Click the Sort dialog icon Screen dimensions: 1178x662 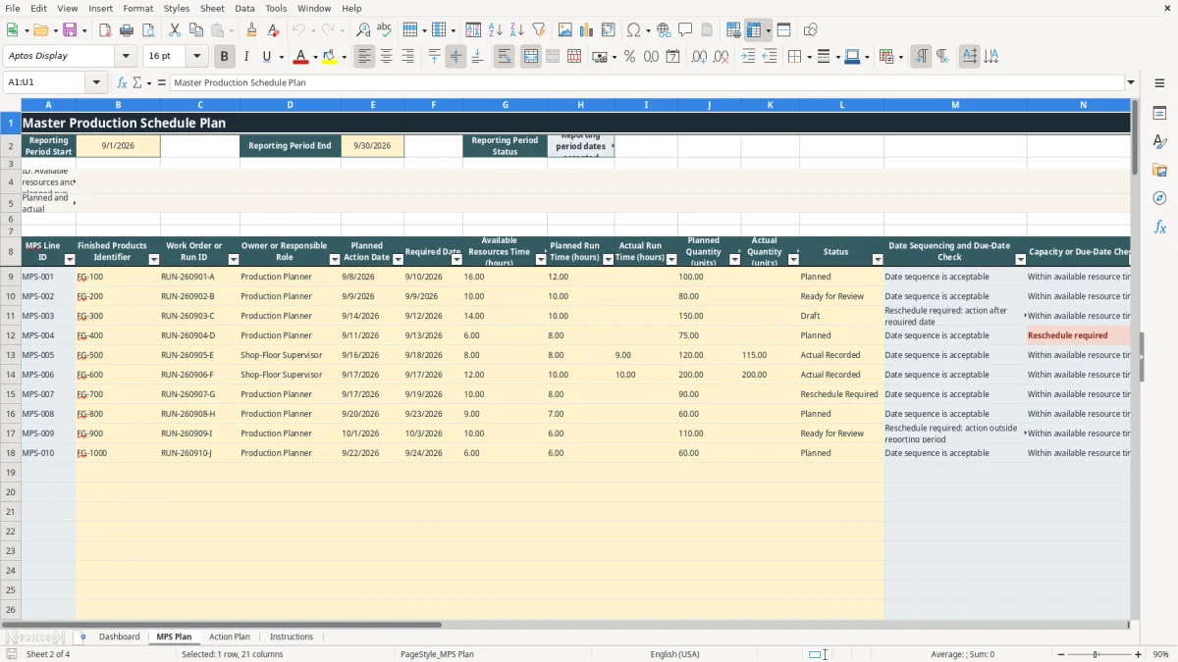point(473,30)
